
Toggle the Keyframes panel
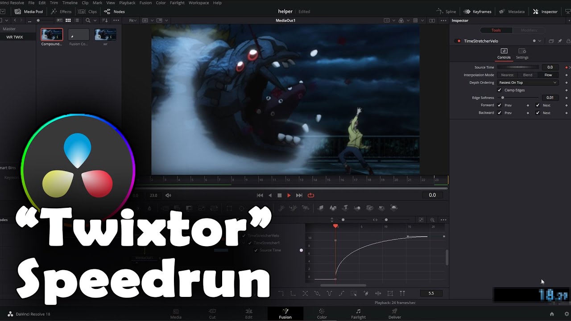tap(477, 12)
